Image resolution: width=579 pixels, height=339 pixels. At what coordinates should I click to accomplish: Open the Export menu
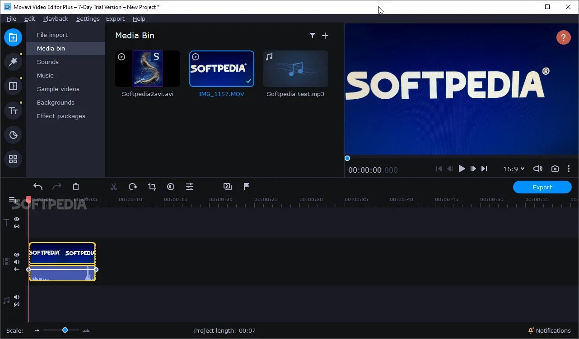[115, 18]
